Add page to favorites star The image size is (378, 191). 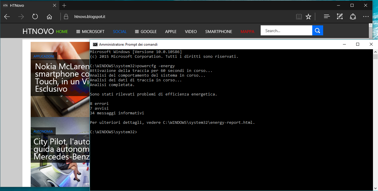pyautogui.click(x=308, y=17)
